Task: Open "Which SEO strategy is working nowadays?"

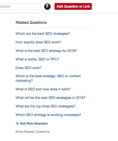Action: (x=48, y=115)
